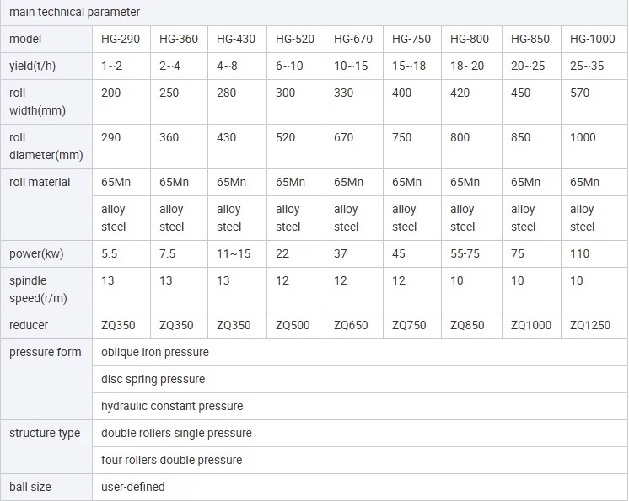Select the 'oblique iron pressure' row
The height and width of the screenshot is (501, 629).
(x=359, y=352)
